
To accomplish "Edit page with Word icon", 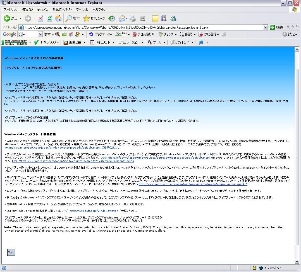I will pos(143,18).
